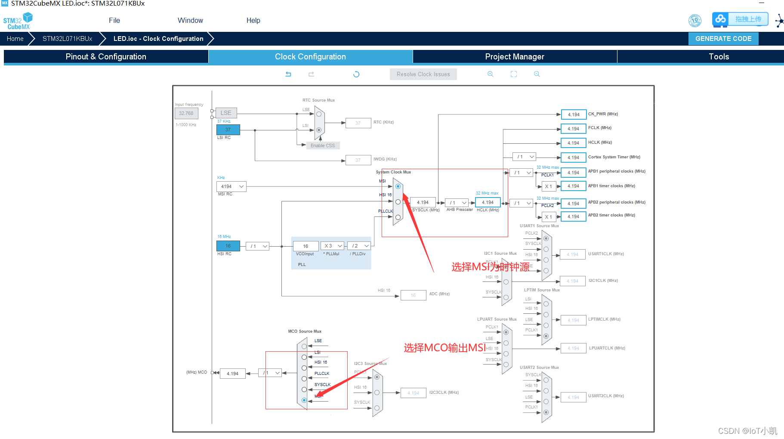Click the redo arrow icon
784x439 pixels.
312,74
